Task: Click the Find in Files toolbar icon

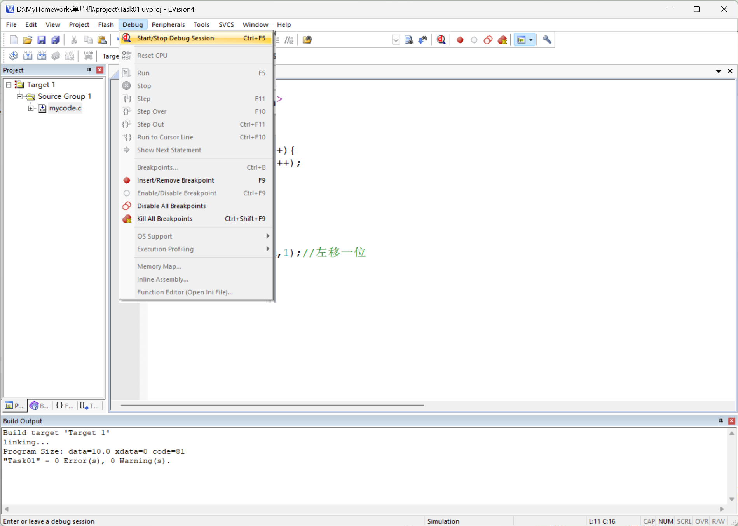Action: pyautogui.click(x=409, y=40)
